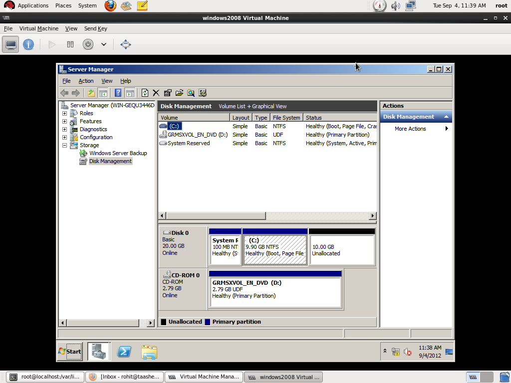This screenshot has width=511, height=383.
Task: Collapse the Disk Management actions header
Action: click(x=446, y=117)
